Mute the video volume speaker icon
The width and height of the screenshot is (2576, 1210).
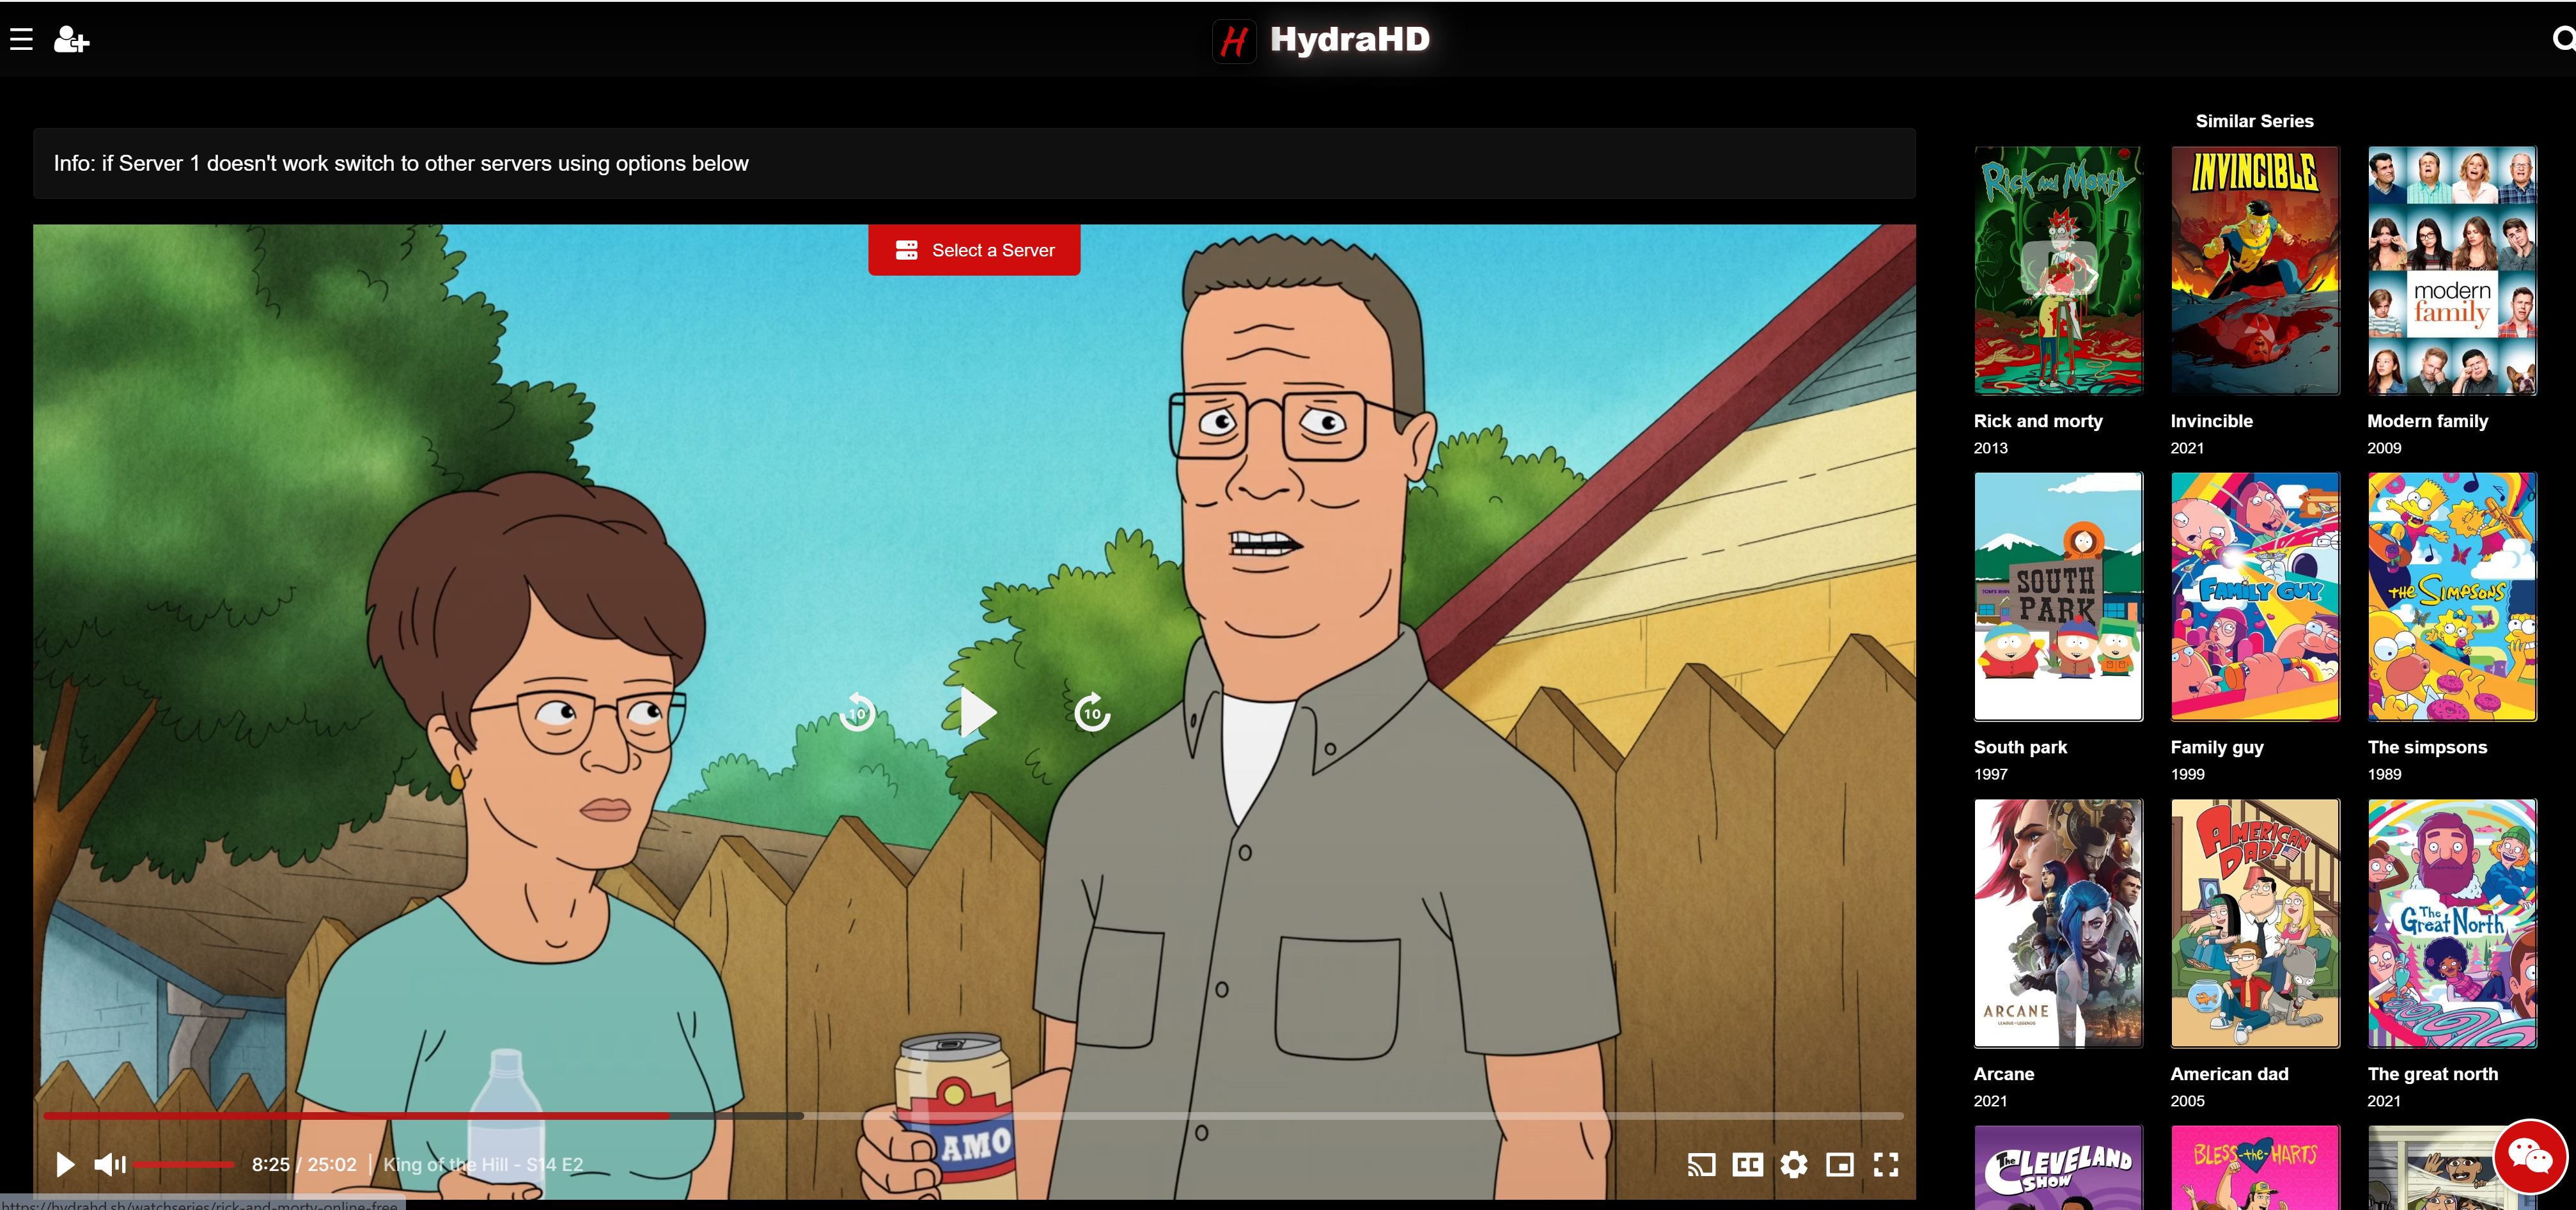109,1164
